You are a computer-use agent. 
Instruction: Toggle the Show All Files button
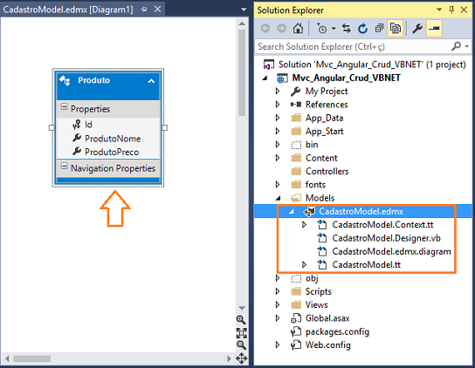coord(396,29)
